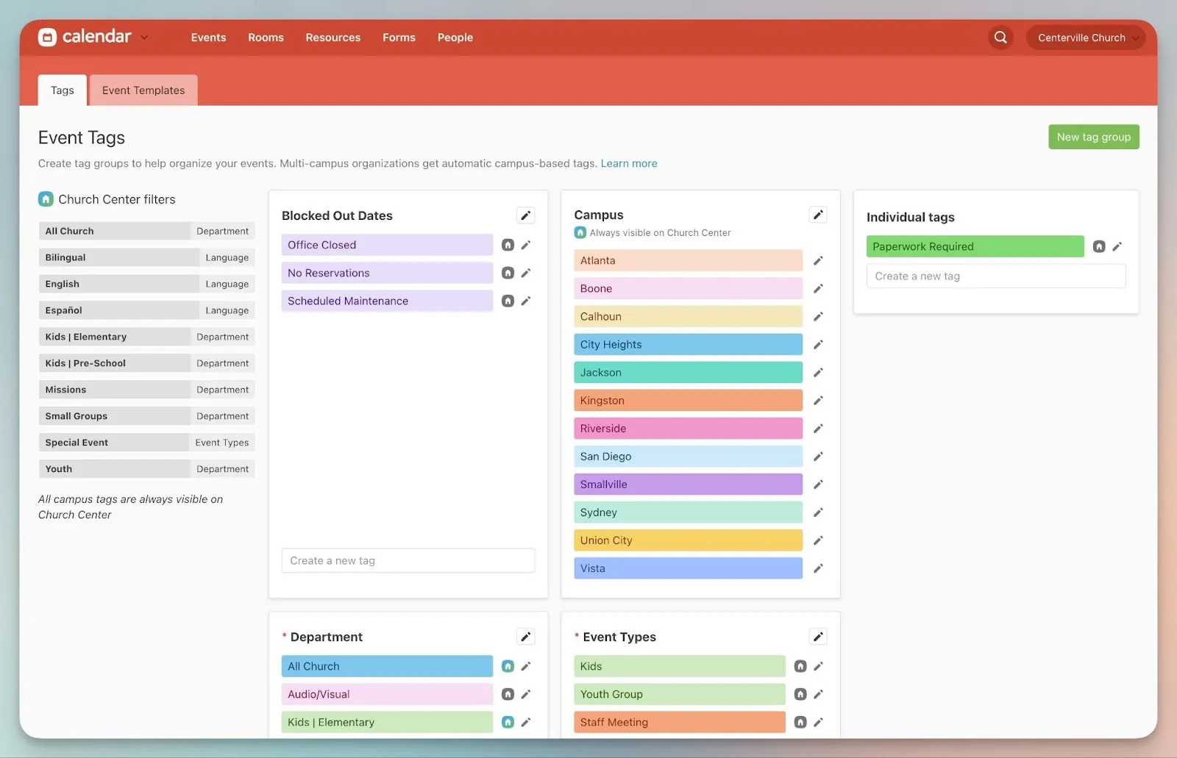The width and height of the screenshot is (1177, 758).
Task: Toggle Church Center visibility for Paperwork Required
Action: pos(1098,247)
